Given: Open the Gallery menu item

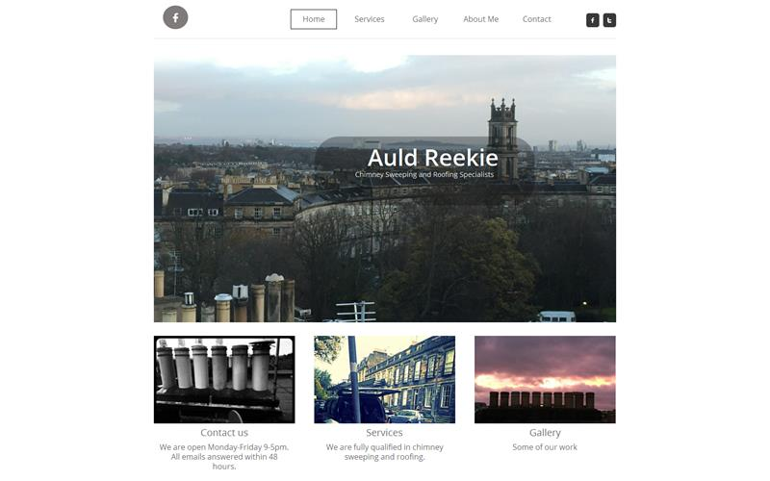Looking at the screenshot, I should point(424,19).
